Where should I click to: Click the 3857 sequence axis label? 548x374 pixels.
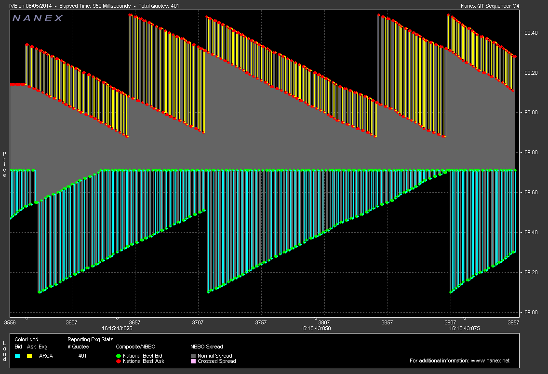click(387, 322)
